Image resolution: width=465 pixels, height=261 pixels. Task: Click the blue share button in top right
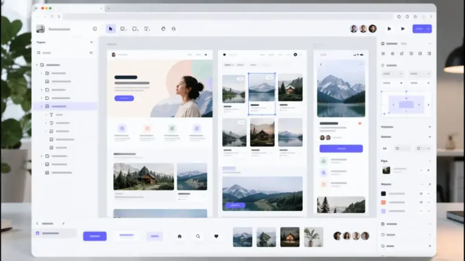[x=421, y=29]
